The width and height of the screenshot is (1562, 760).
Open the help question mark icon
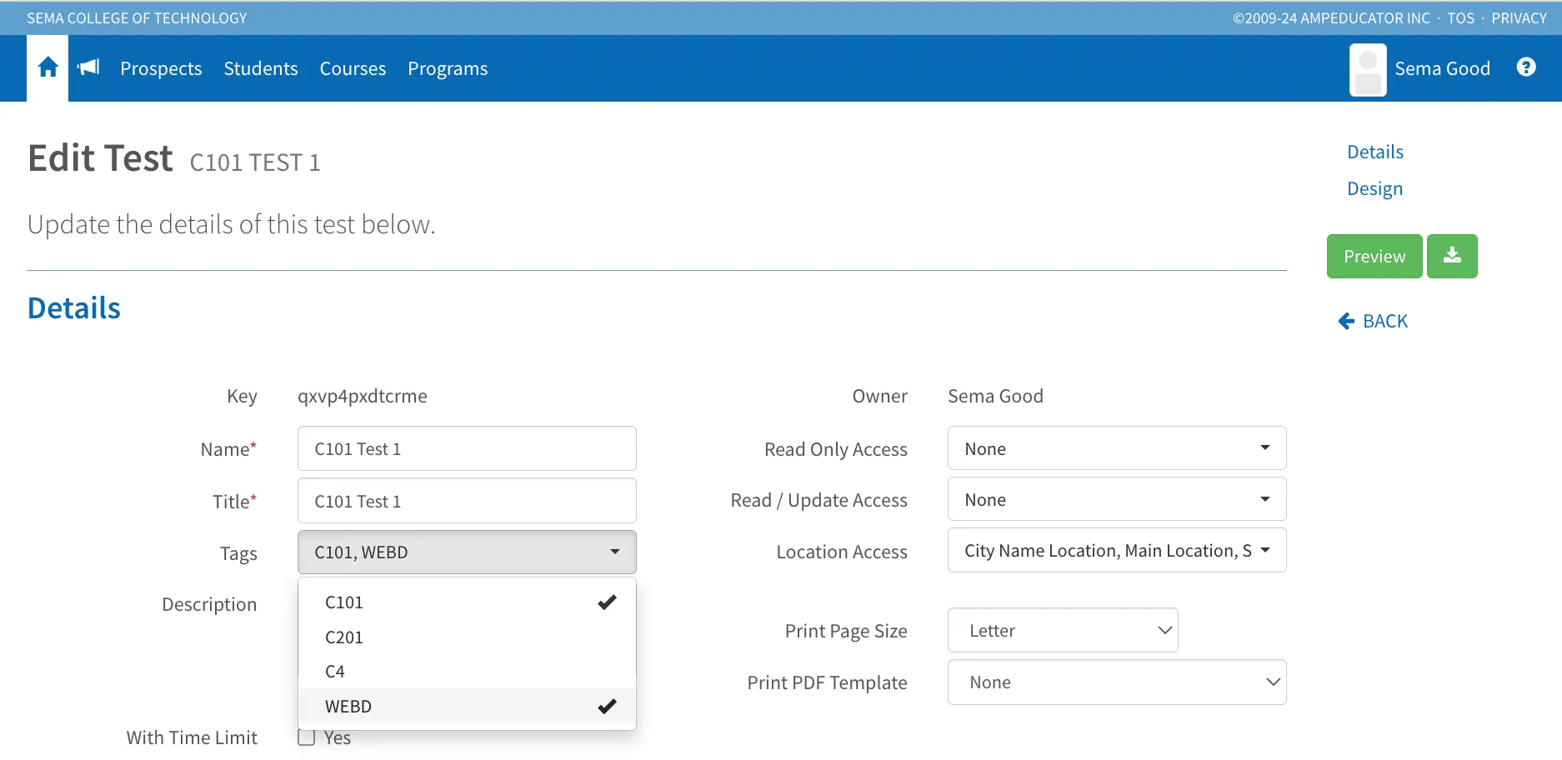pyautogui.click(x=1526, y=67)
